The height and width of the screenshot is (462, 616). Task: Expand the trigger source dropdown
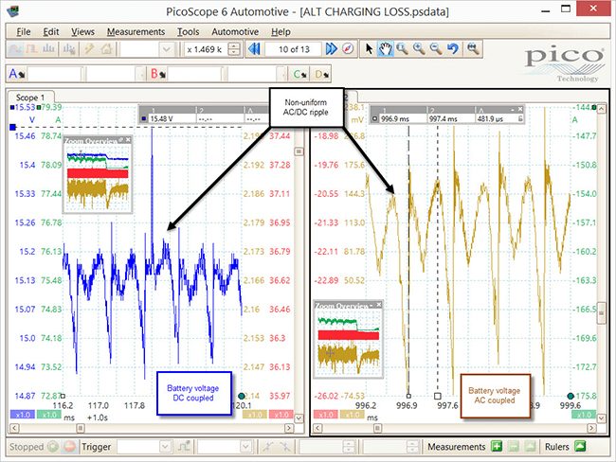(x=246, y=447)
